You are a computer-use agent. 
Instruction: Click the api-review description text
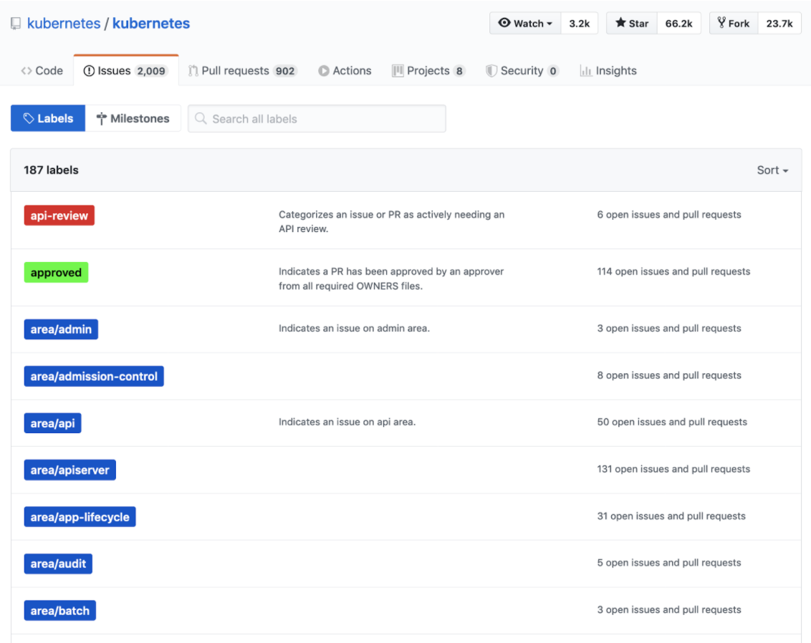click(392, 222)
